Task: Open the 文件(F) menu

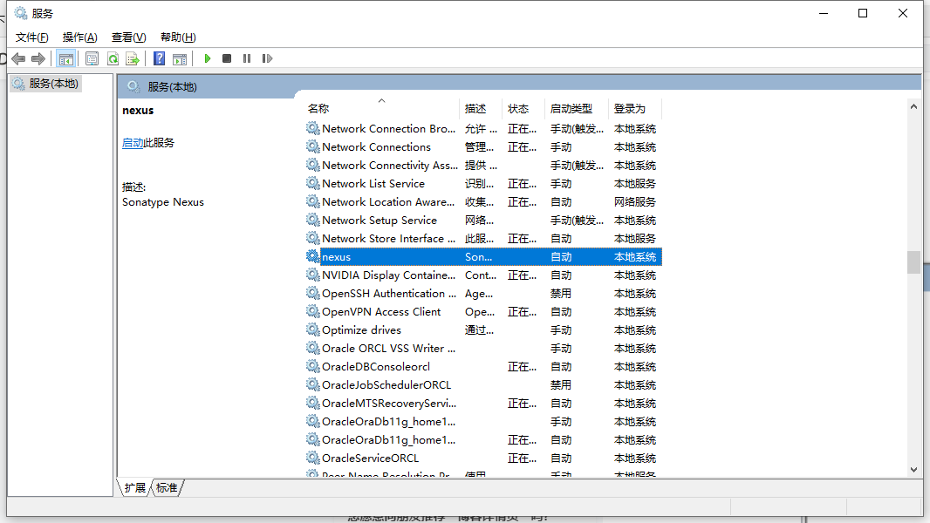Action: (32, 37)
